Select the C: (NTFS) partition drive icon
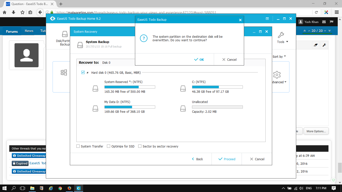The width and height of the screenshot is (342, 192). [x=183, y=88]
